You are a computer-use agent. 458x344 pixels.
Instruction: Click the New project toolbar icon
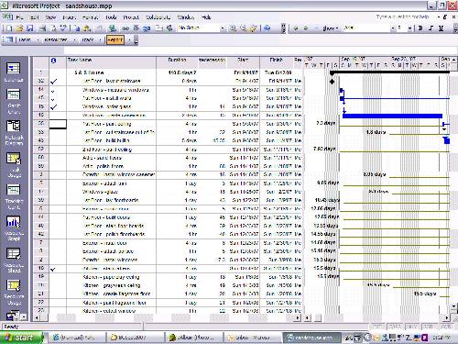click(x=9, y=28)
